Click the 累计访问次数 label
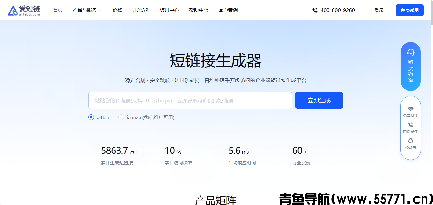433x205 pixels. coord(179,163)
